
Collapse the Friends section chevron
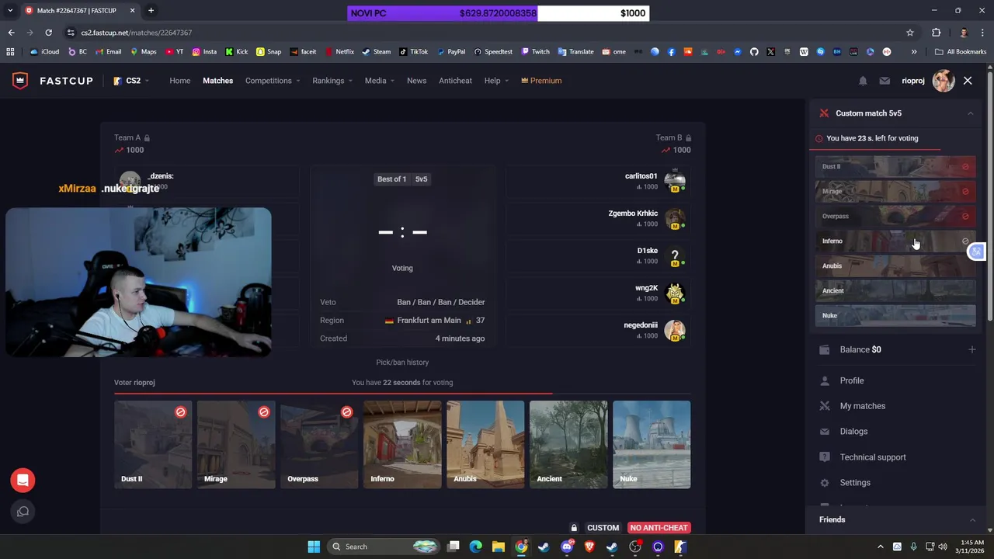click(972, 519)
